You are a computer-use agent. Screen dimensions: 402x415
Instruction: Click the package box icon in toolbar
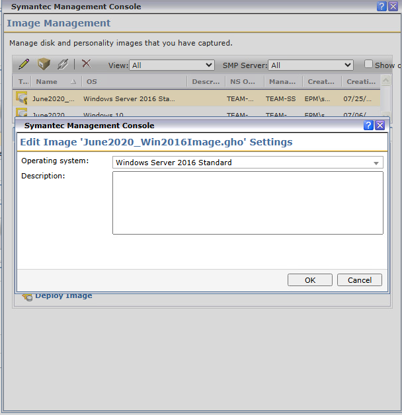coord(44,64)
